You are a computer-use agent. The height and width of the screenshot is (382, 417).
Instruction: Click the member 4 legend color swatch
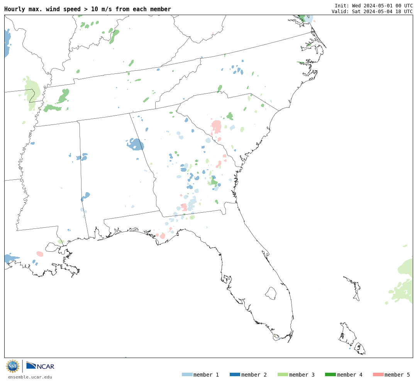(x=330, y=375)
